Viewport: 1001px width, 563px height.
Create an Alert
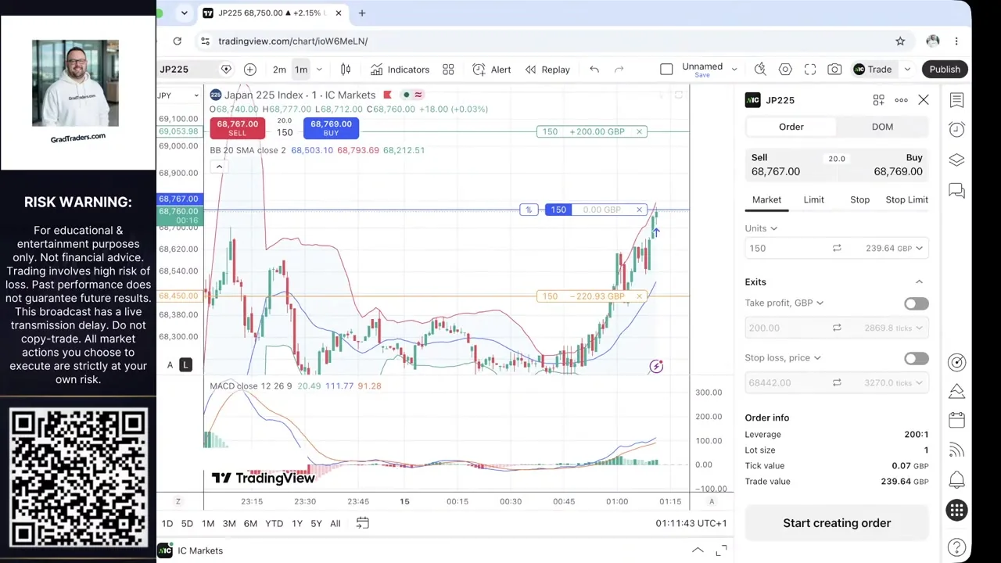[x=491, y=70]
